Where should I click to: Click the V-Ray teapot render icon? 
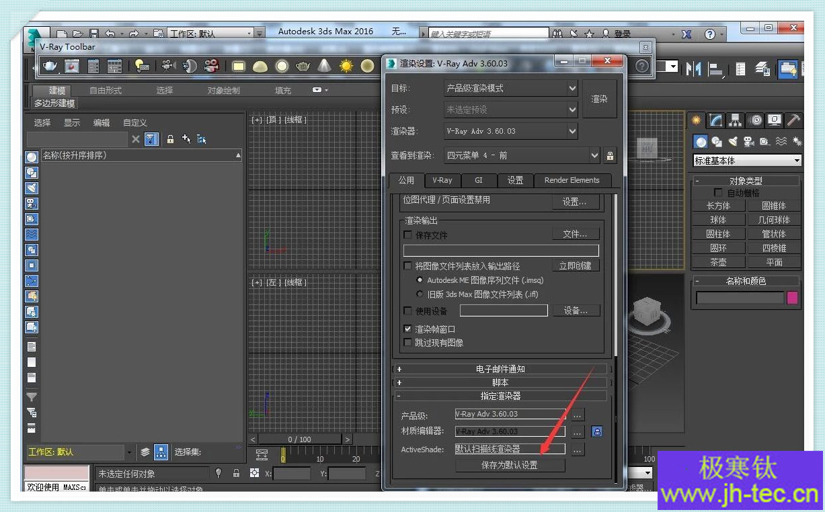50,66
